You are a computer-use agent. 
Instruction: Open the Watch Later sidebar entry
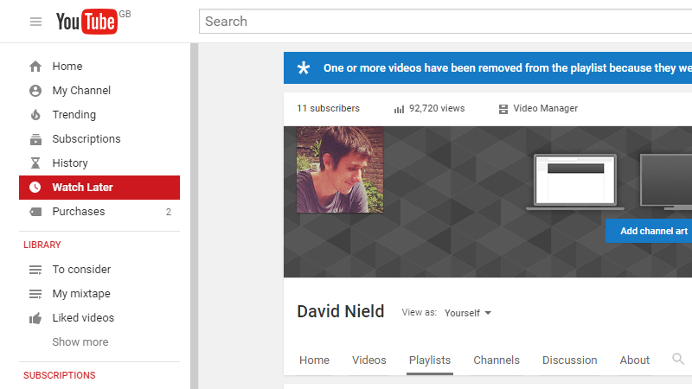point(99,188)
